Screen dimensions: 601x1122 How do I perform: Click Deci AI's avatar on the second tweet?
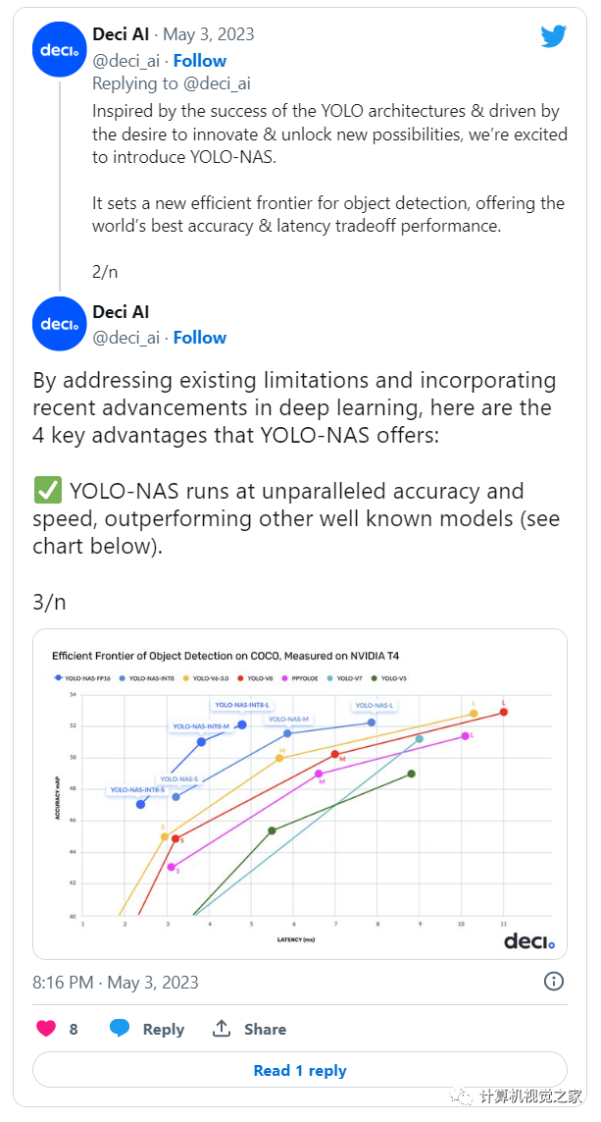pyautogui.click(x=59, y=324)
